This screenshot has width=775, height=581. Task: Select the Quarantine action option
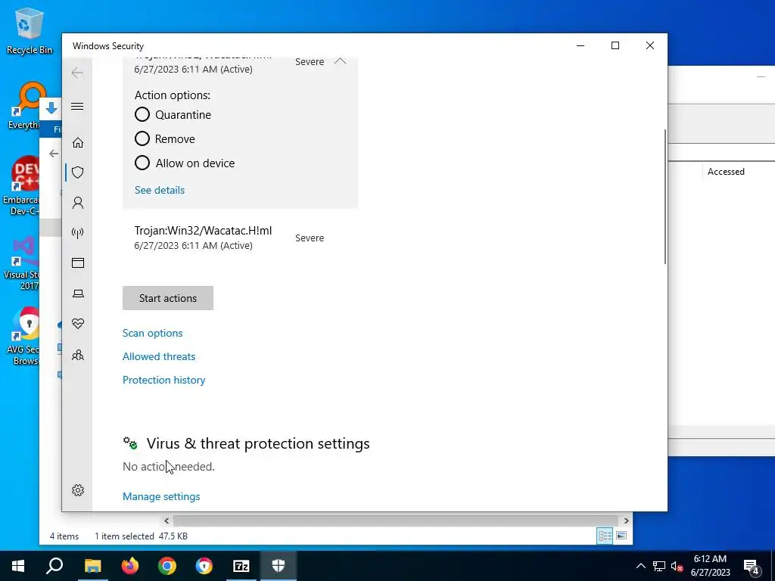(x=142, y=115)
